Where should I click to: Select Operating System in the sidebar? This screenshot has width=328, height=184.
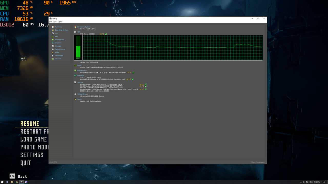(61, 30)
